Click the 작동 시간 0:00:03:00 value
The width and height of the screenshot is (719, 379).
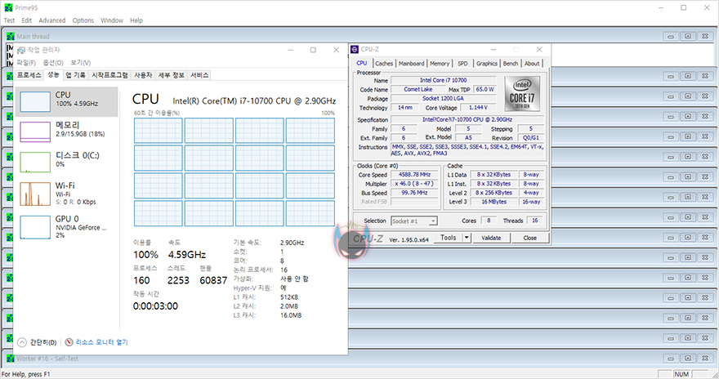tap(155, 306)
